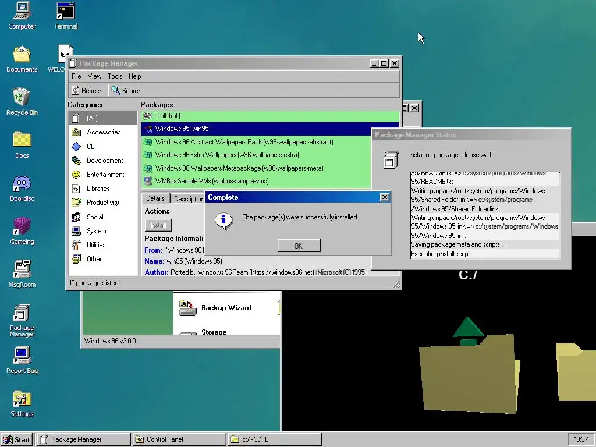596x447 pixels.
Task: Select the System category
Action: point(103,231)
